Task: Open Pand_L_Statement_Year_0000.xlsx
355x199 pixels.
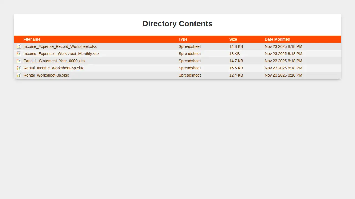Action: pyautogui.click(x=54, y=61)
